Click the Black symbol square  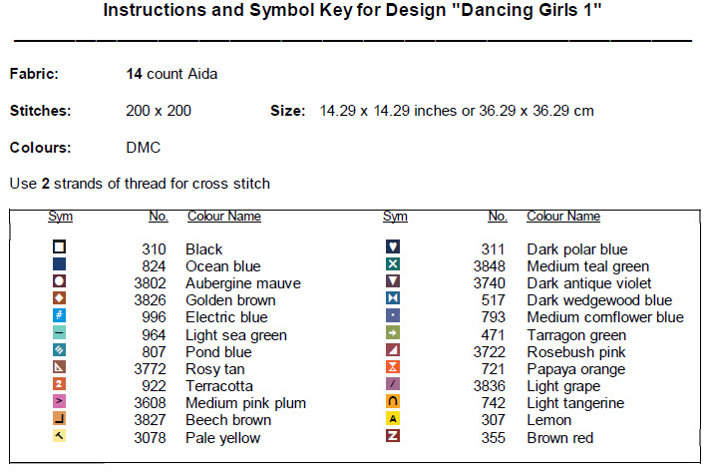pyautogui.click(x=60, y=247)
